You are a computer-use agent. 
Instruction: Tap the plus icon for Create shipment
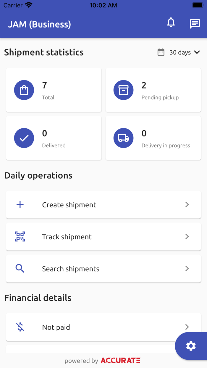tap(20, 205)
